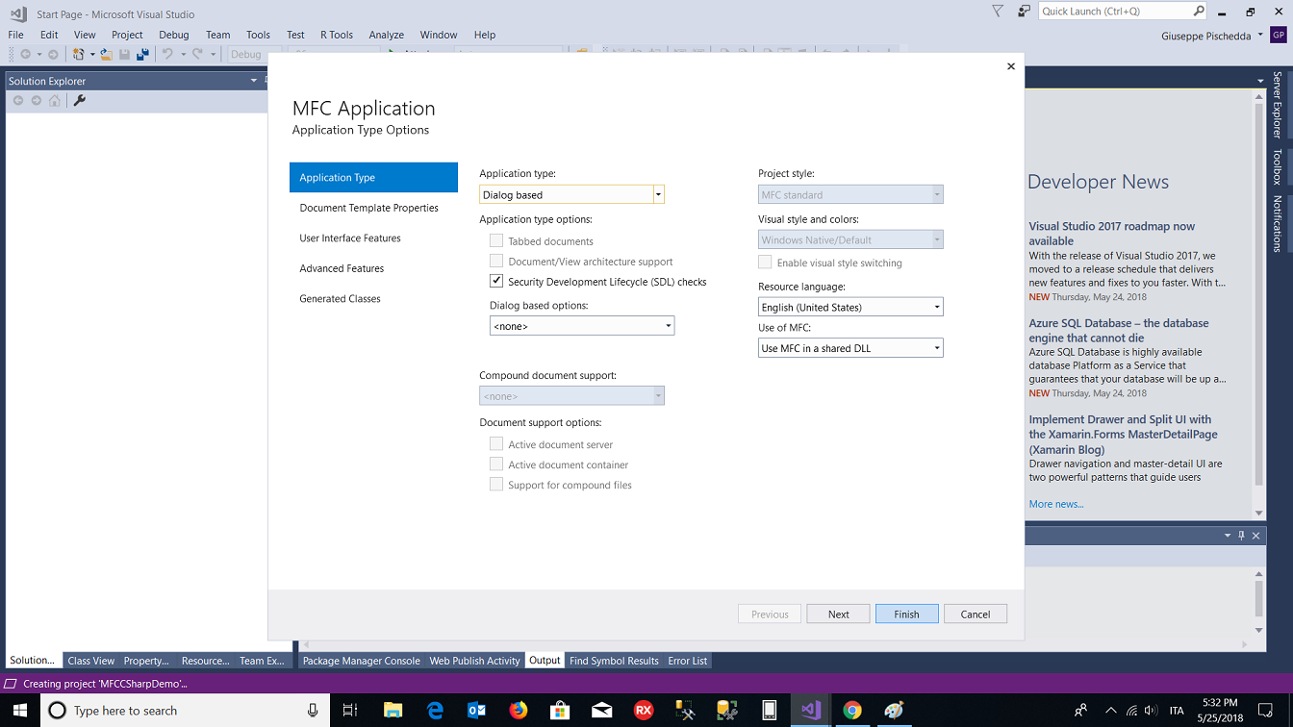Open the Analyze menu
Viewport: 1293px width, 727px height.
click(x=386, y=35)
